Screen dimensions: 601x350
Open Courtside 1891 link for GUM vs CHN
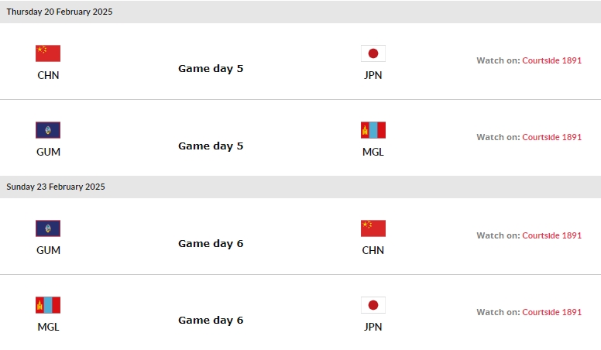coord(551,235)
